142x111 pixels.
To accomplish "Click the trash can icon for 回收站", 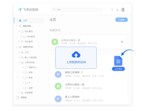I will coord(18,97).
